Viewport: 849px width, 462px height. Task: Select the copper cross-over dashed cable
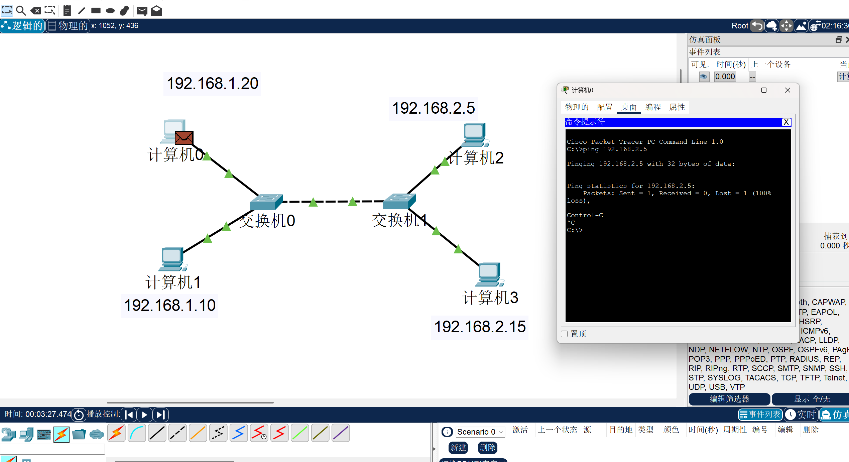177,433
